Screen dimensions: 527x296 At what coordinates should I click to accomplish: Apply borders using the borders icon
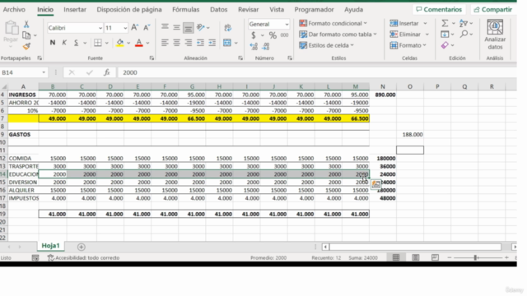pos(98,43)
